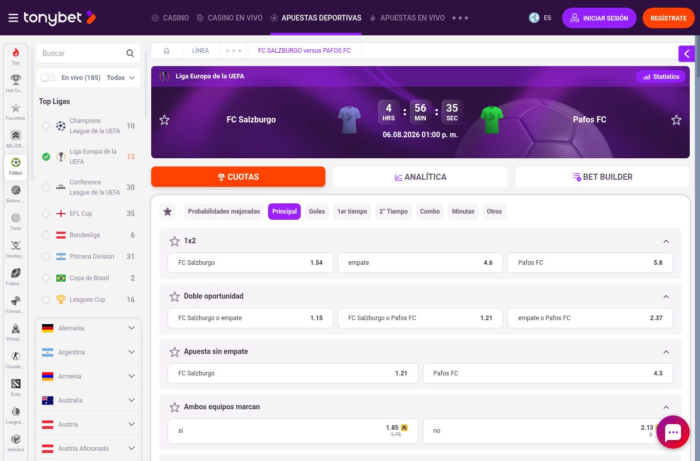Favorite FC Salzburgo with the star
700x461 pixels.
tap(164, 120)
